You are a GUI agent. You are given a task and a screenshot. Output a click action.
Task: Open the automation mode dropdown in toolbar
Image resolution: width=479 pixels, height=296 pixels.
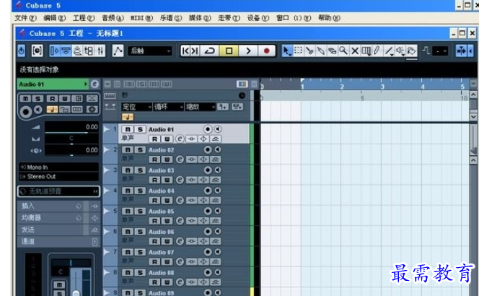[150, 51]
